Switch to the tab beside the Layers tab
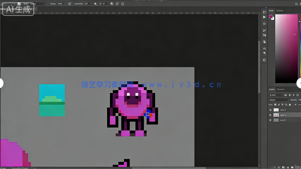This screenshot has width=301, height=169. click(281, 89)
